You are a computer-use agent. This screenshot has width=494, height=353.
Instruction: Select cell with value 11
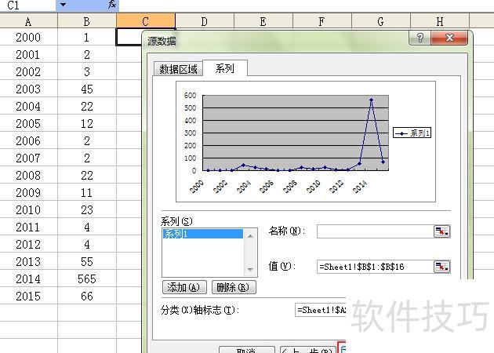tap(87, 192)
